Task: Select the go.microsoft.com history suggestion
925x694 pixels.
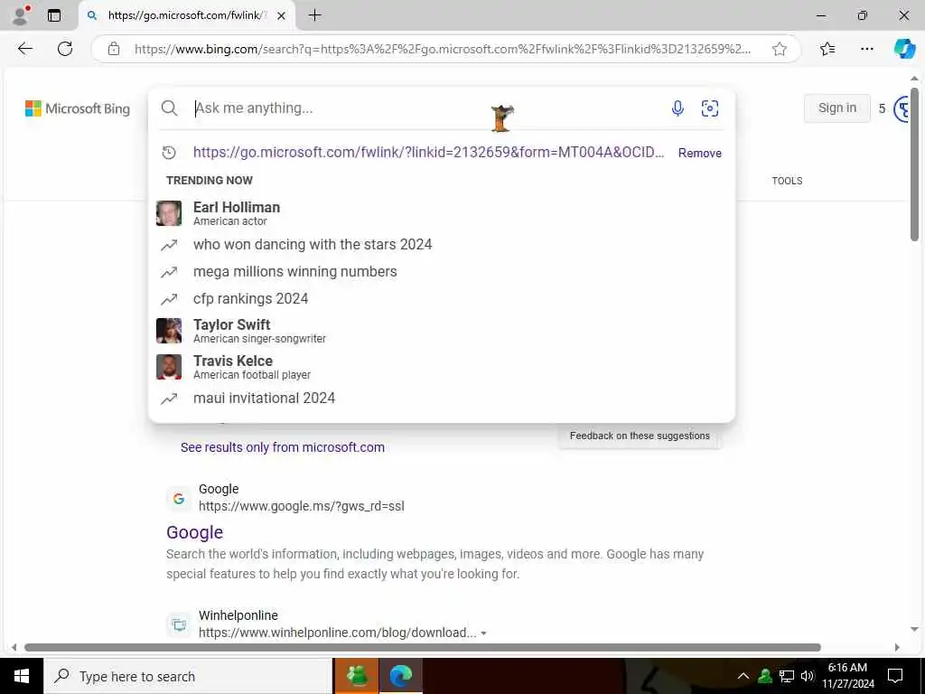Action: tap(428, 152)
